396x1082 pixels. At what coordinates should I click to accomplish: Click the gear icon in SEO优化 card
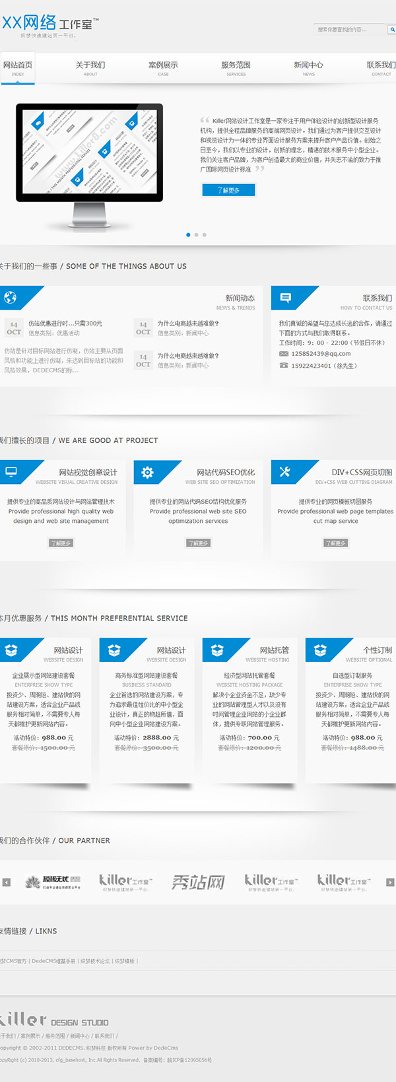(x=147, y=472)
